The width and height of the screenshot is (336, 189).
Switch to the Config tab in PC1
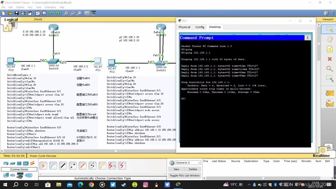pyautogui.click(x=200, y=27)
